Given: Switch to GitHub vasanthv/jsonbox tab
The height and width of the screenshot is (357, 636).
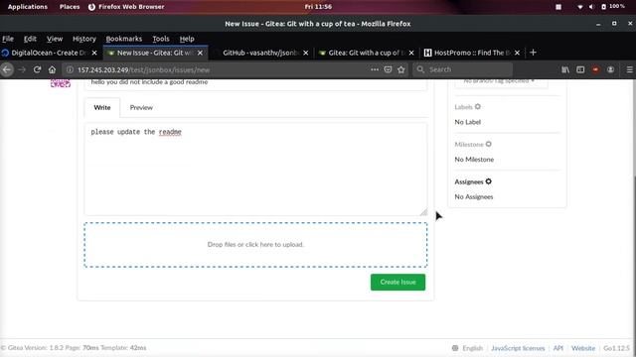Looking at the screenshot, I should [x=261, y=53].
